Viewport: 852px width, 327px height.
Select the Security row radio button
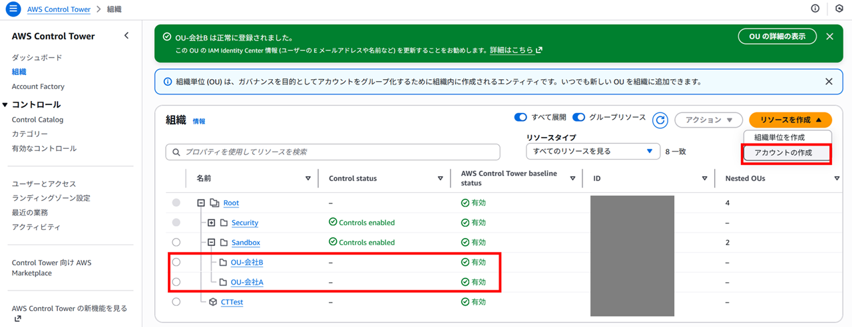[x=176, y=223]
